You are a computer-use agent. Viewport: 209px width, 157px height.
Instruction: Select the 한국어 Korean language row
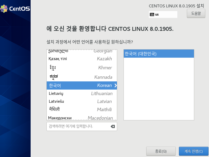[82, 85]
